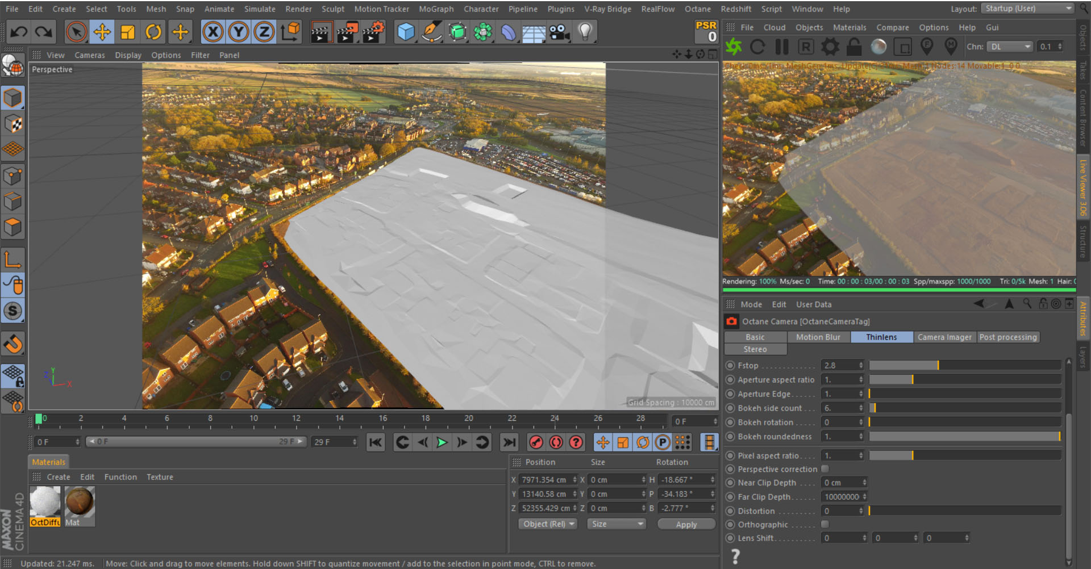
Task: Expand the Object (Rel) dropdown
Action: (548, 524)
